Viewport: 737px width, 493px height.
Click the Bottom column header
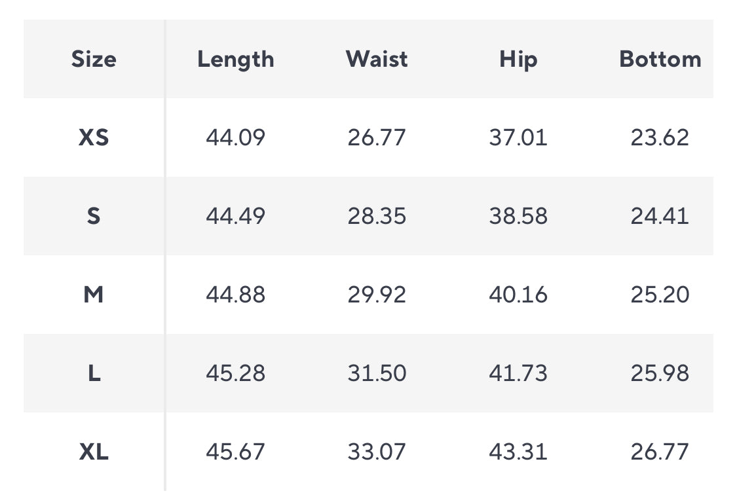click(x=660, y=59)
